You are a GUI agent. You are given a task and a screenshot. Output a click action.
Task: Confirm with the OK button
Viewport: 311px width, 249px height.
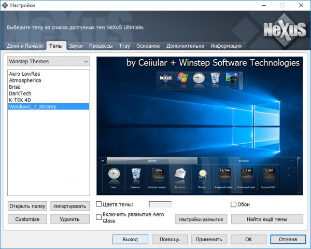(x=248, y=239)
